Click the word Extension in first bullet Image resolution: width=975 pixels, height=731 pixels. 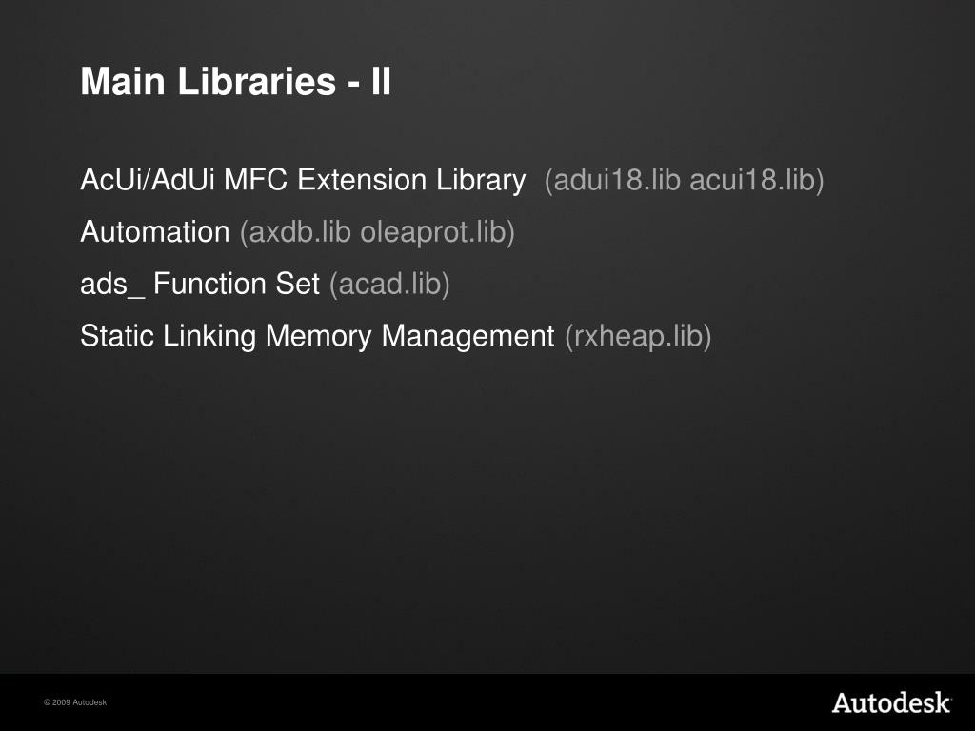coord(361,180)
